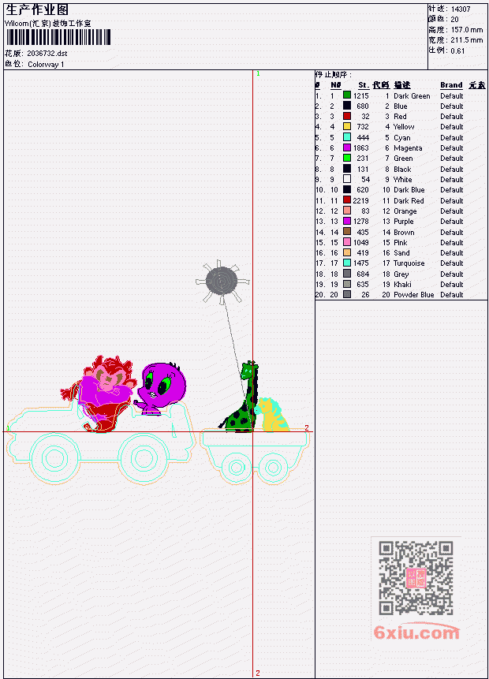This screenshot has height=679, width=489.
Task: Click the grey sun balloon in the design
Action: [222, 282]
